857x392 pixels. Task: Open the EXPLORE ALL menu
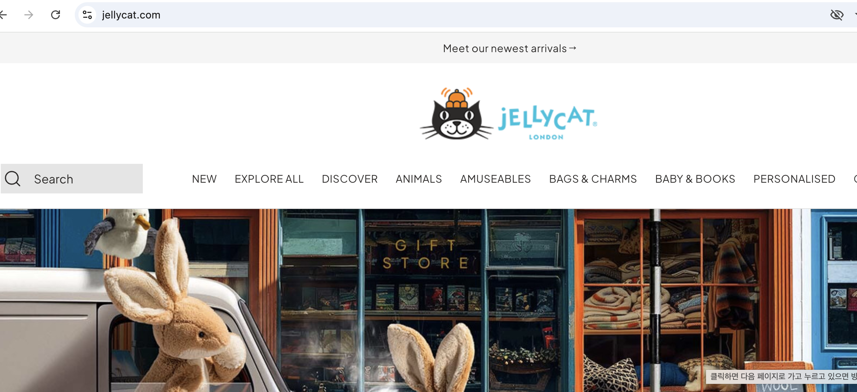[x=269, y=179]
